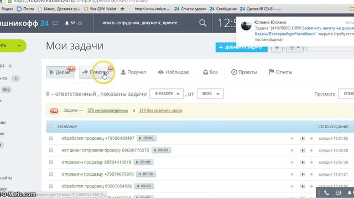Image resolution: width=354 pixels, height=199 pixels.
Task: Switch to Поручил tasks tab
Action: pos(134,72)
